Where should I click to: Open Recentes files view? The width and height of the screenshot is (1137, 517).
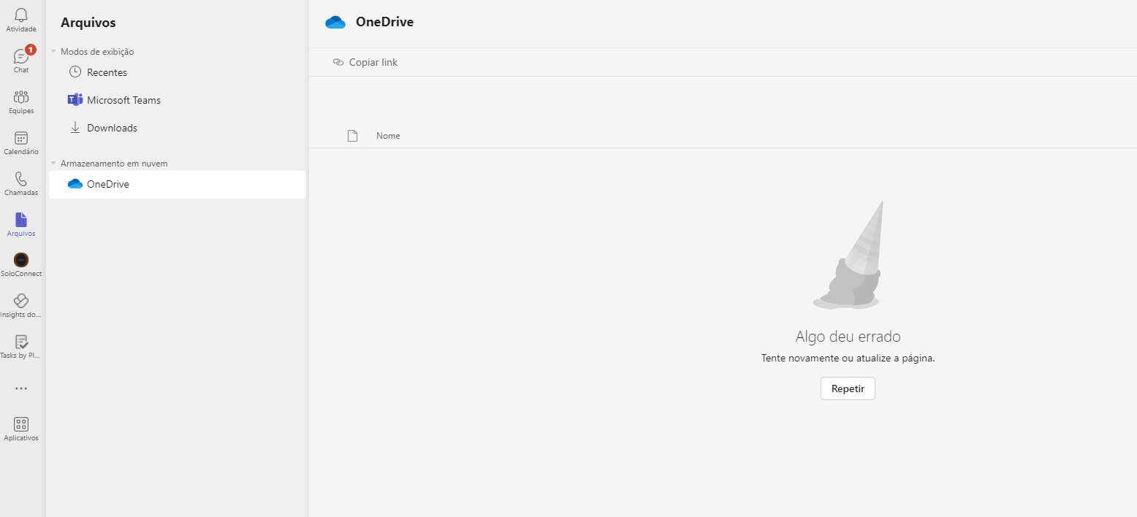(178, 72)
